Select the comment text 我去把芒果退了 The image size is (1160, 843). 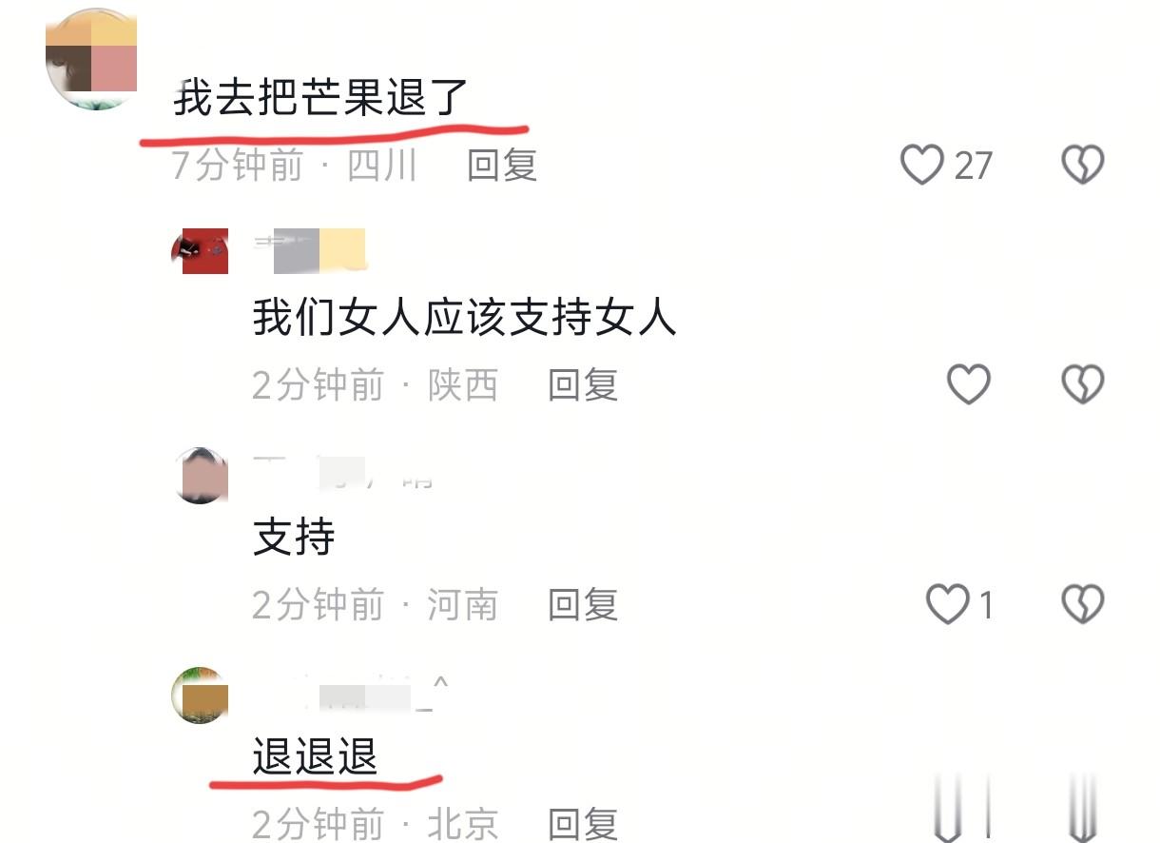click(321, 98)
